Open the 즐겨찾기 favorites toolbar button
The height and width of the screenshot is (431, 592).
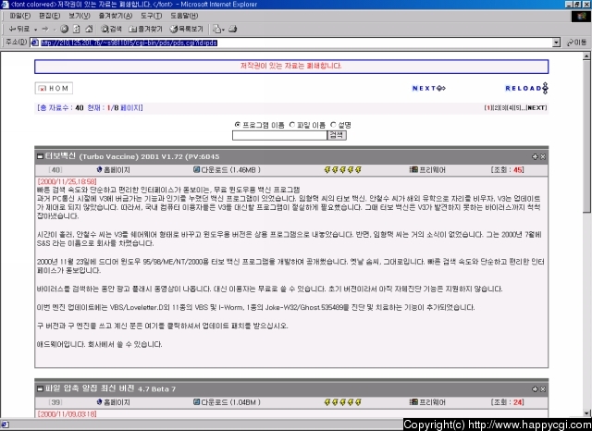pyautogui.click(x=145, y=29)
